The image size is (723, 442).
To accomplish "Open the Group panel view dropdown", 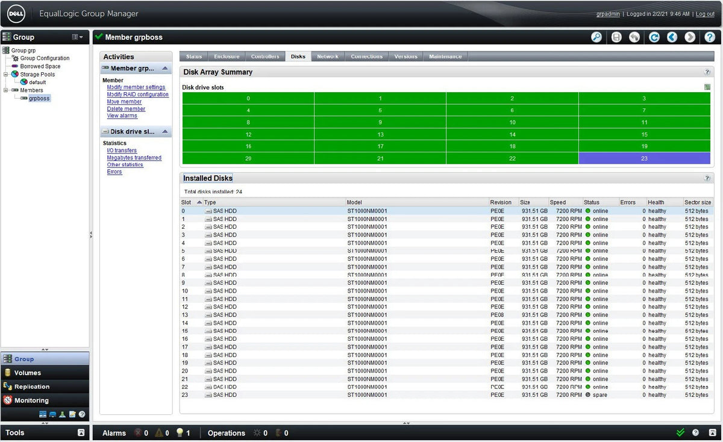I will click(x=78, y=37).
